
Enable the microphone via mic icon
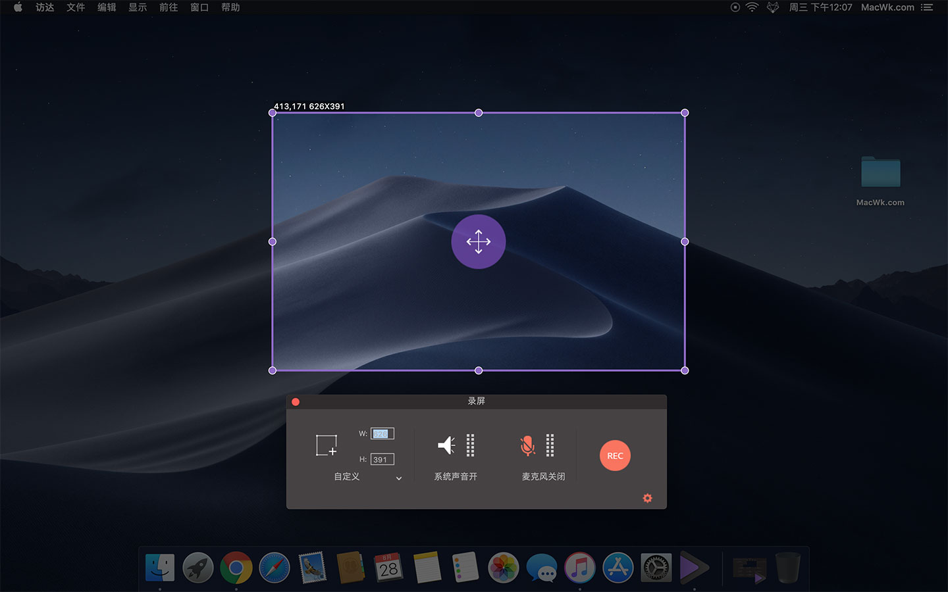click(x=527, y=445)
